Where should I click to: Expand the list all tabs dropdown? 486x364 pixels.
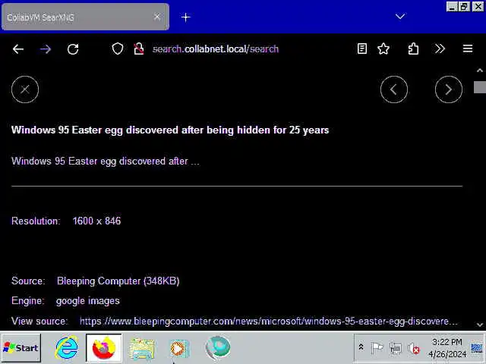[400, 17]
